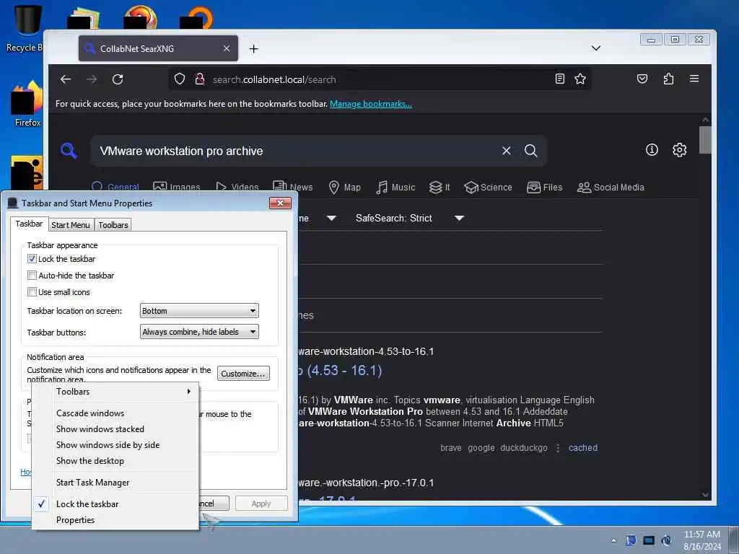Enable Auto-hide the taskbar checkbox

click(32, 275)
